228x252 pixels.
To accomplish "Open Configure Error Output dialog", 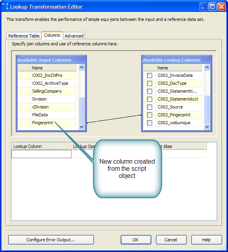I will pos(51,240).
